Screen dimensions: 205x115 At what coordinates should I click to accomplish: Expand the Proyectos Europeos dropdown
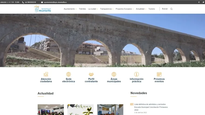(125, 9)
